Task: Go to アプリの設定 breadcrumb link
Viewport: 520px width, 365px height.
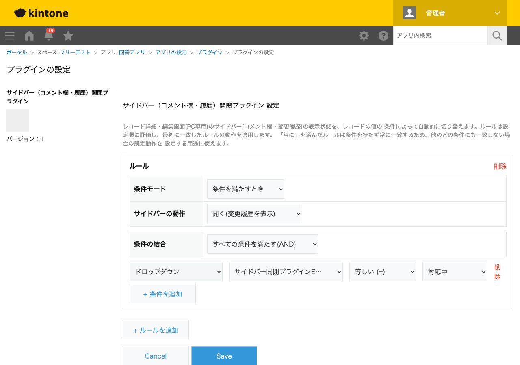Action: 171,52
